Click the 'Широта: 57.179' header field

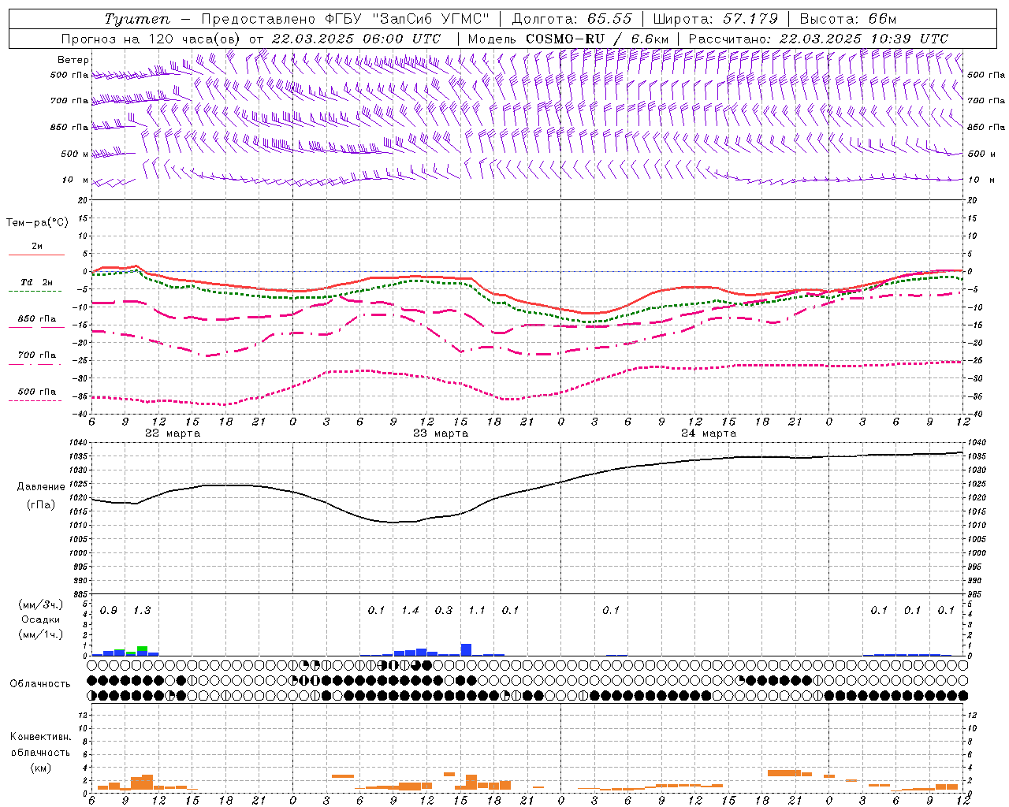716,19
